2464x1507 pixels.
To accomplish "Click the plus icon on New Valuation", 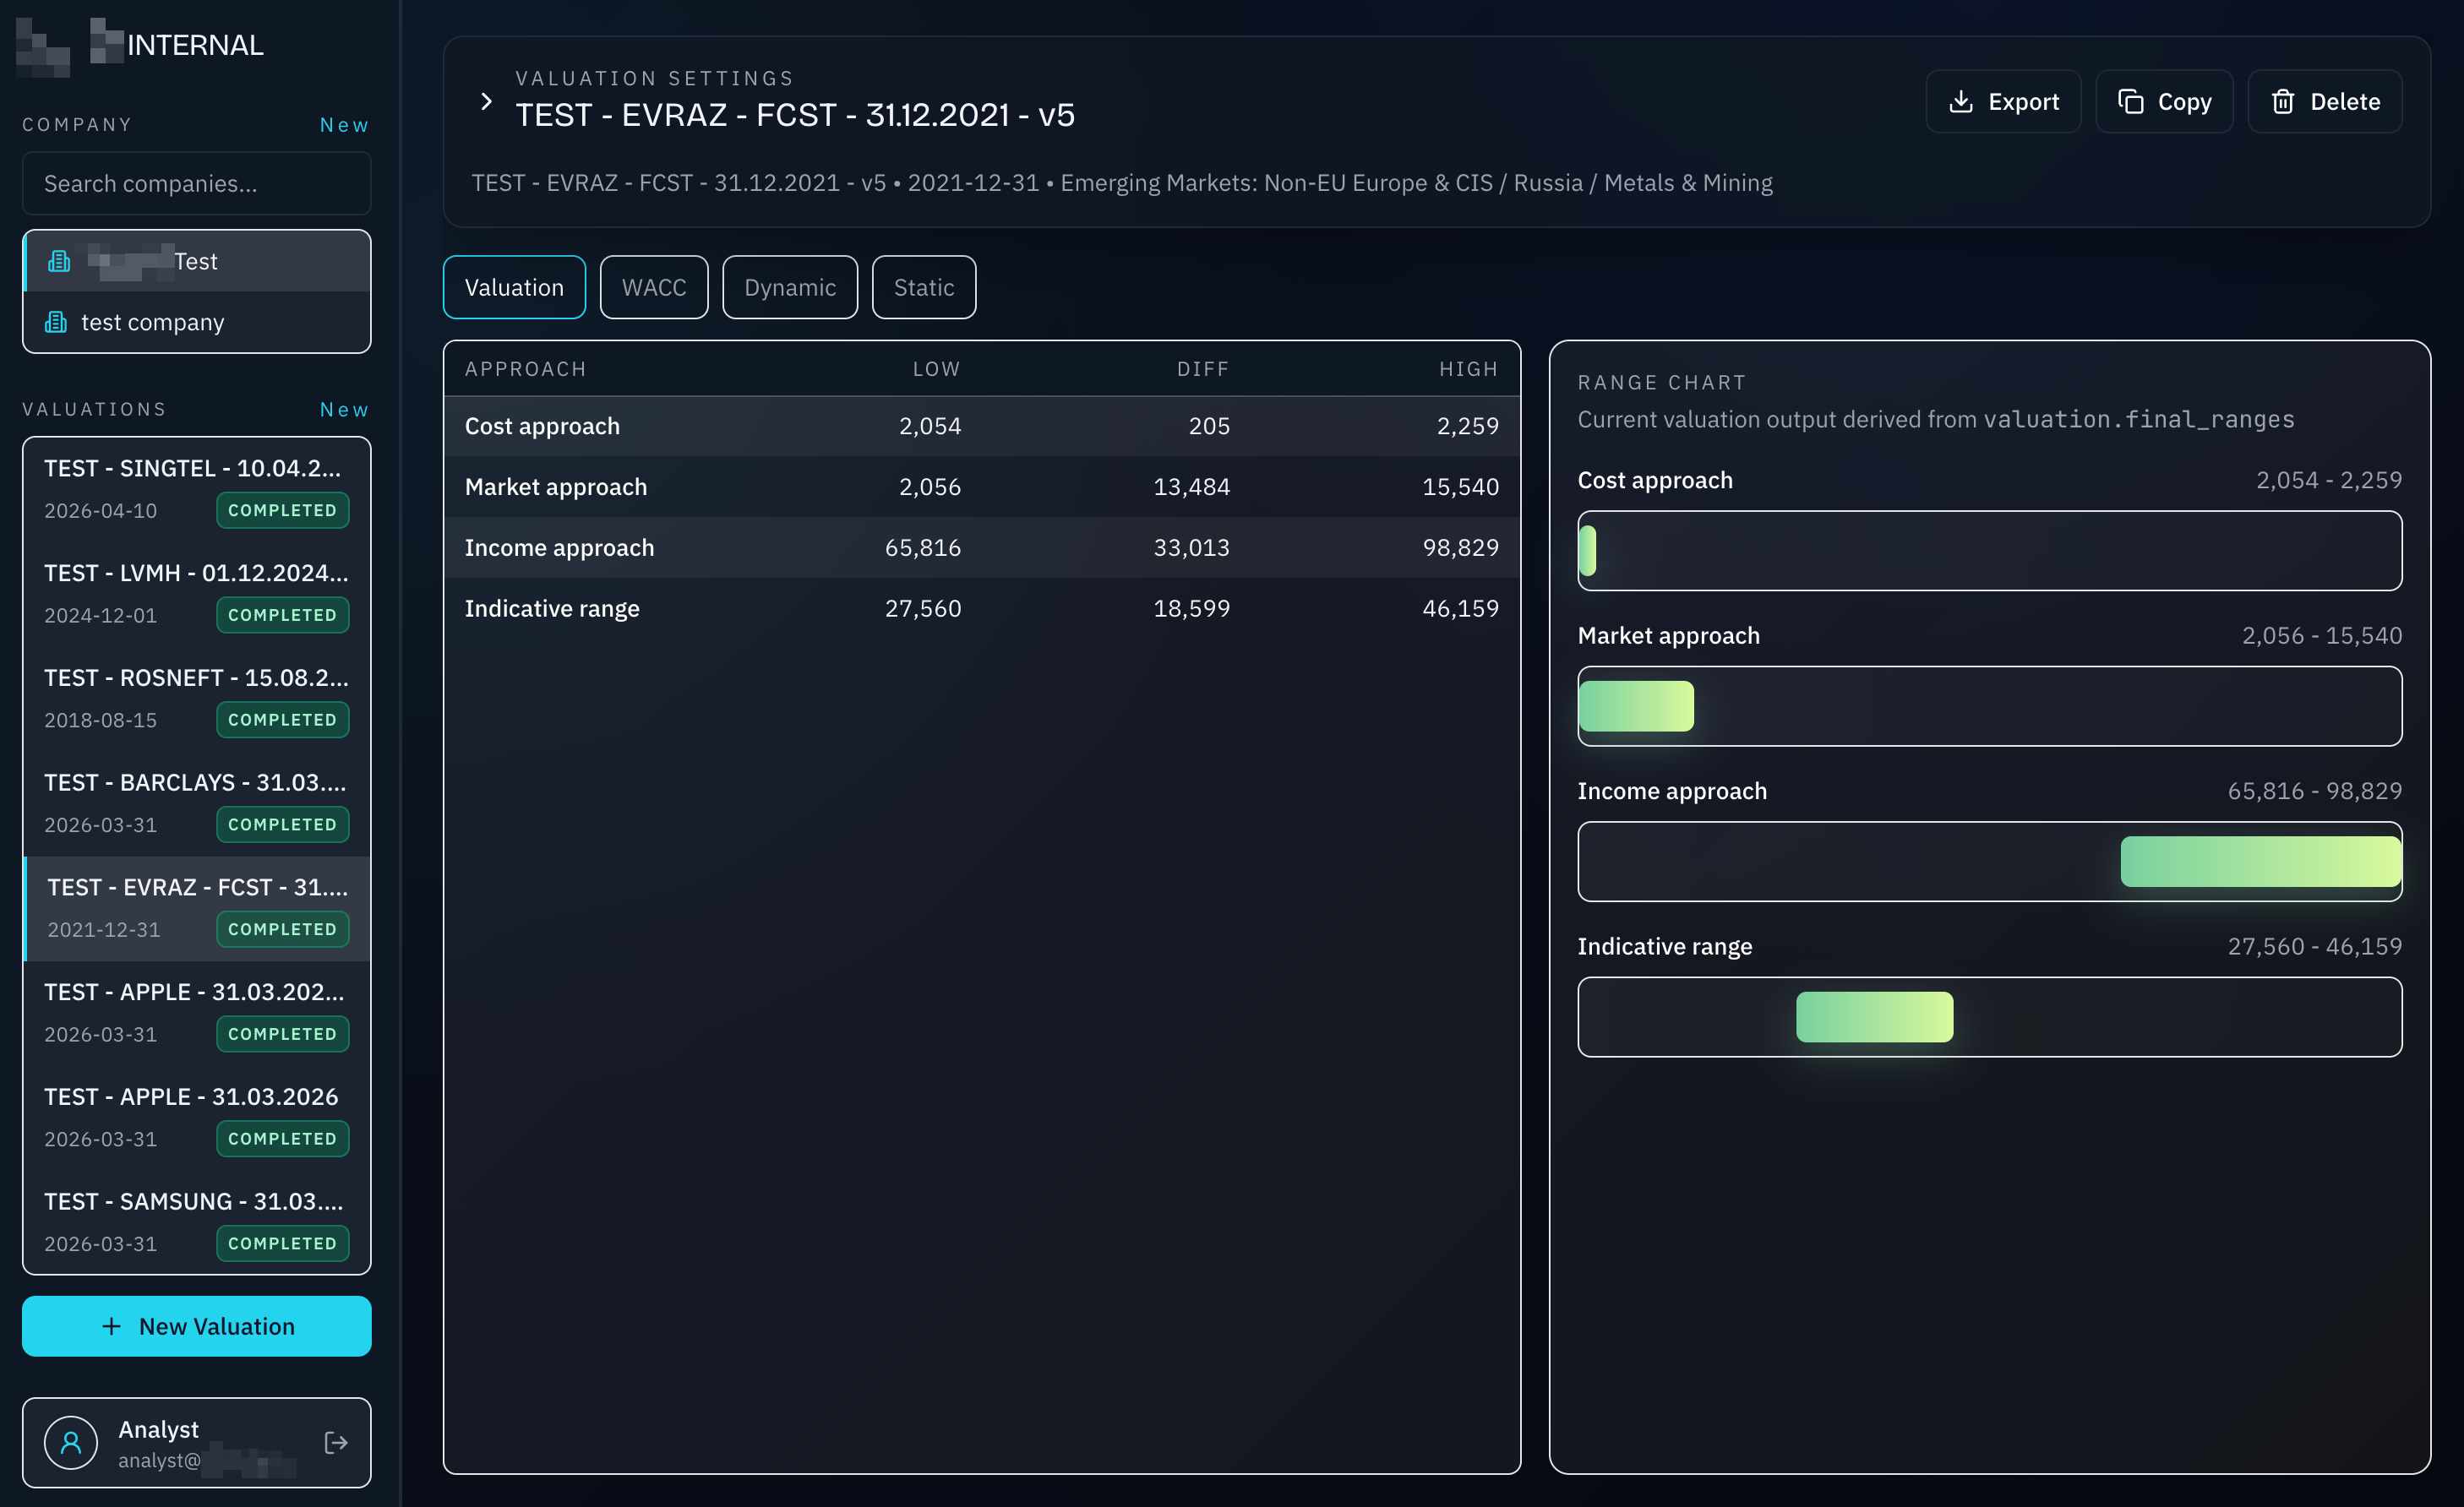I will click(x=111, y=1326).
